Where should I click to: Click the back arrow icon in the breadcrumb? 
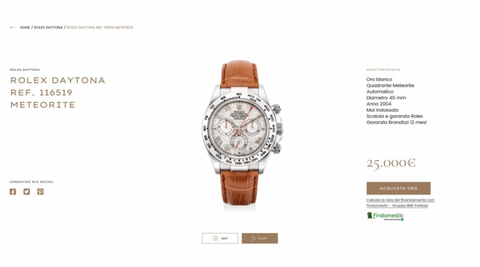[x=12, y=28]
